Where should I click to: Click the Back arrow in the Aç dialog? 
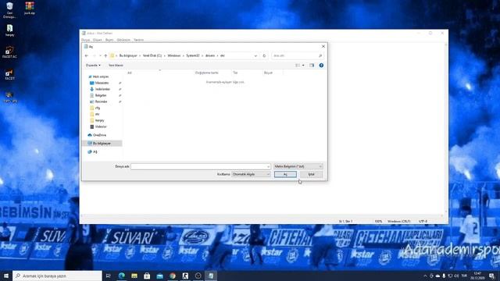tap(87, 55)
